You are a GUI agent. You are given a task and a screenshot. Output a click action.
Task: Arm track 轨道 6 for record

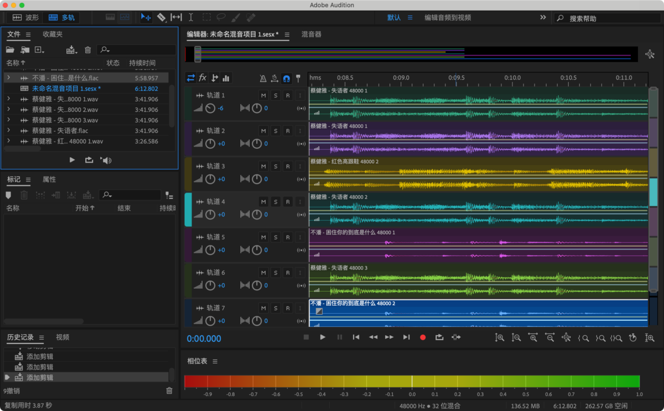tap(288, 272)
